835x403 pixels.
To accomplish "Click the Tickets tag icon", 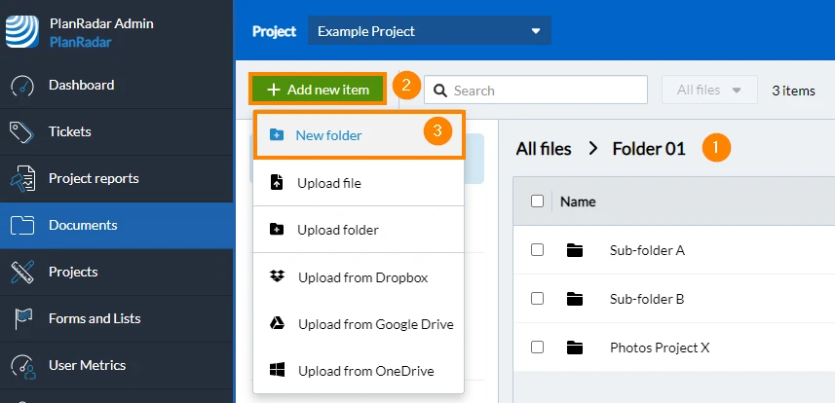I will 21,132.
